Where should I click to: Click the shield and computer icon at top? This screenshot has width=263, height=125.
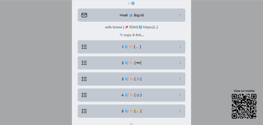[131, 3]
